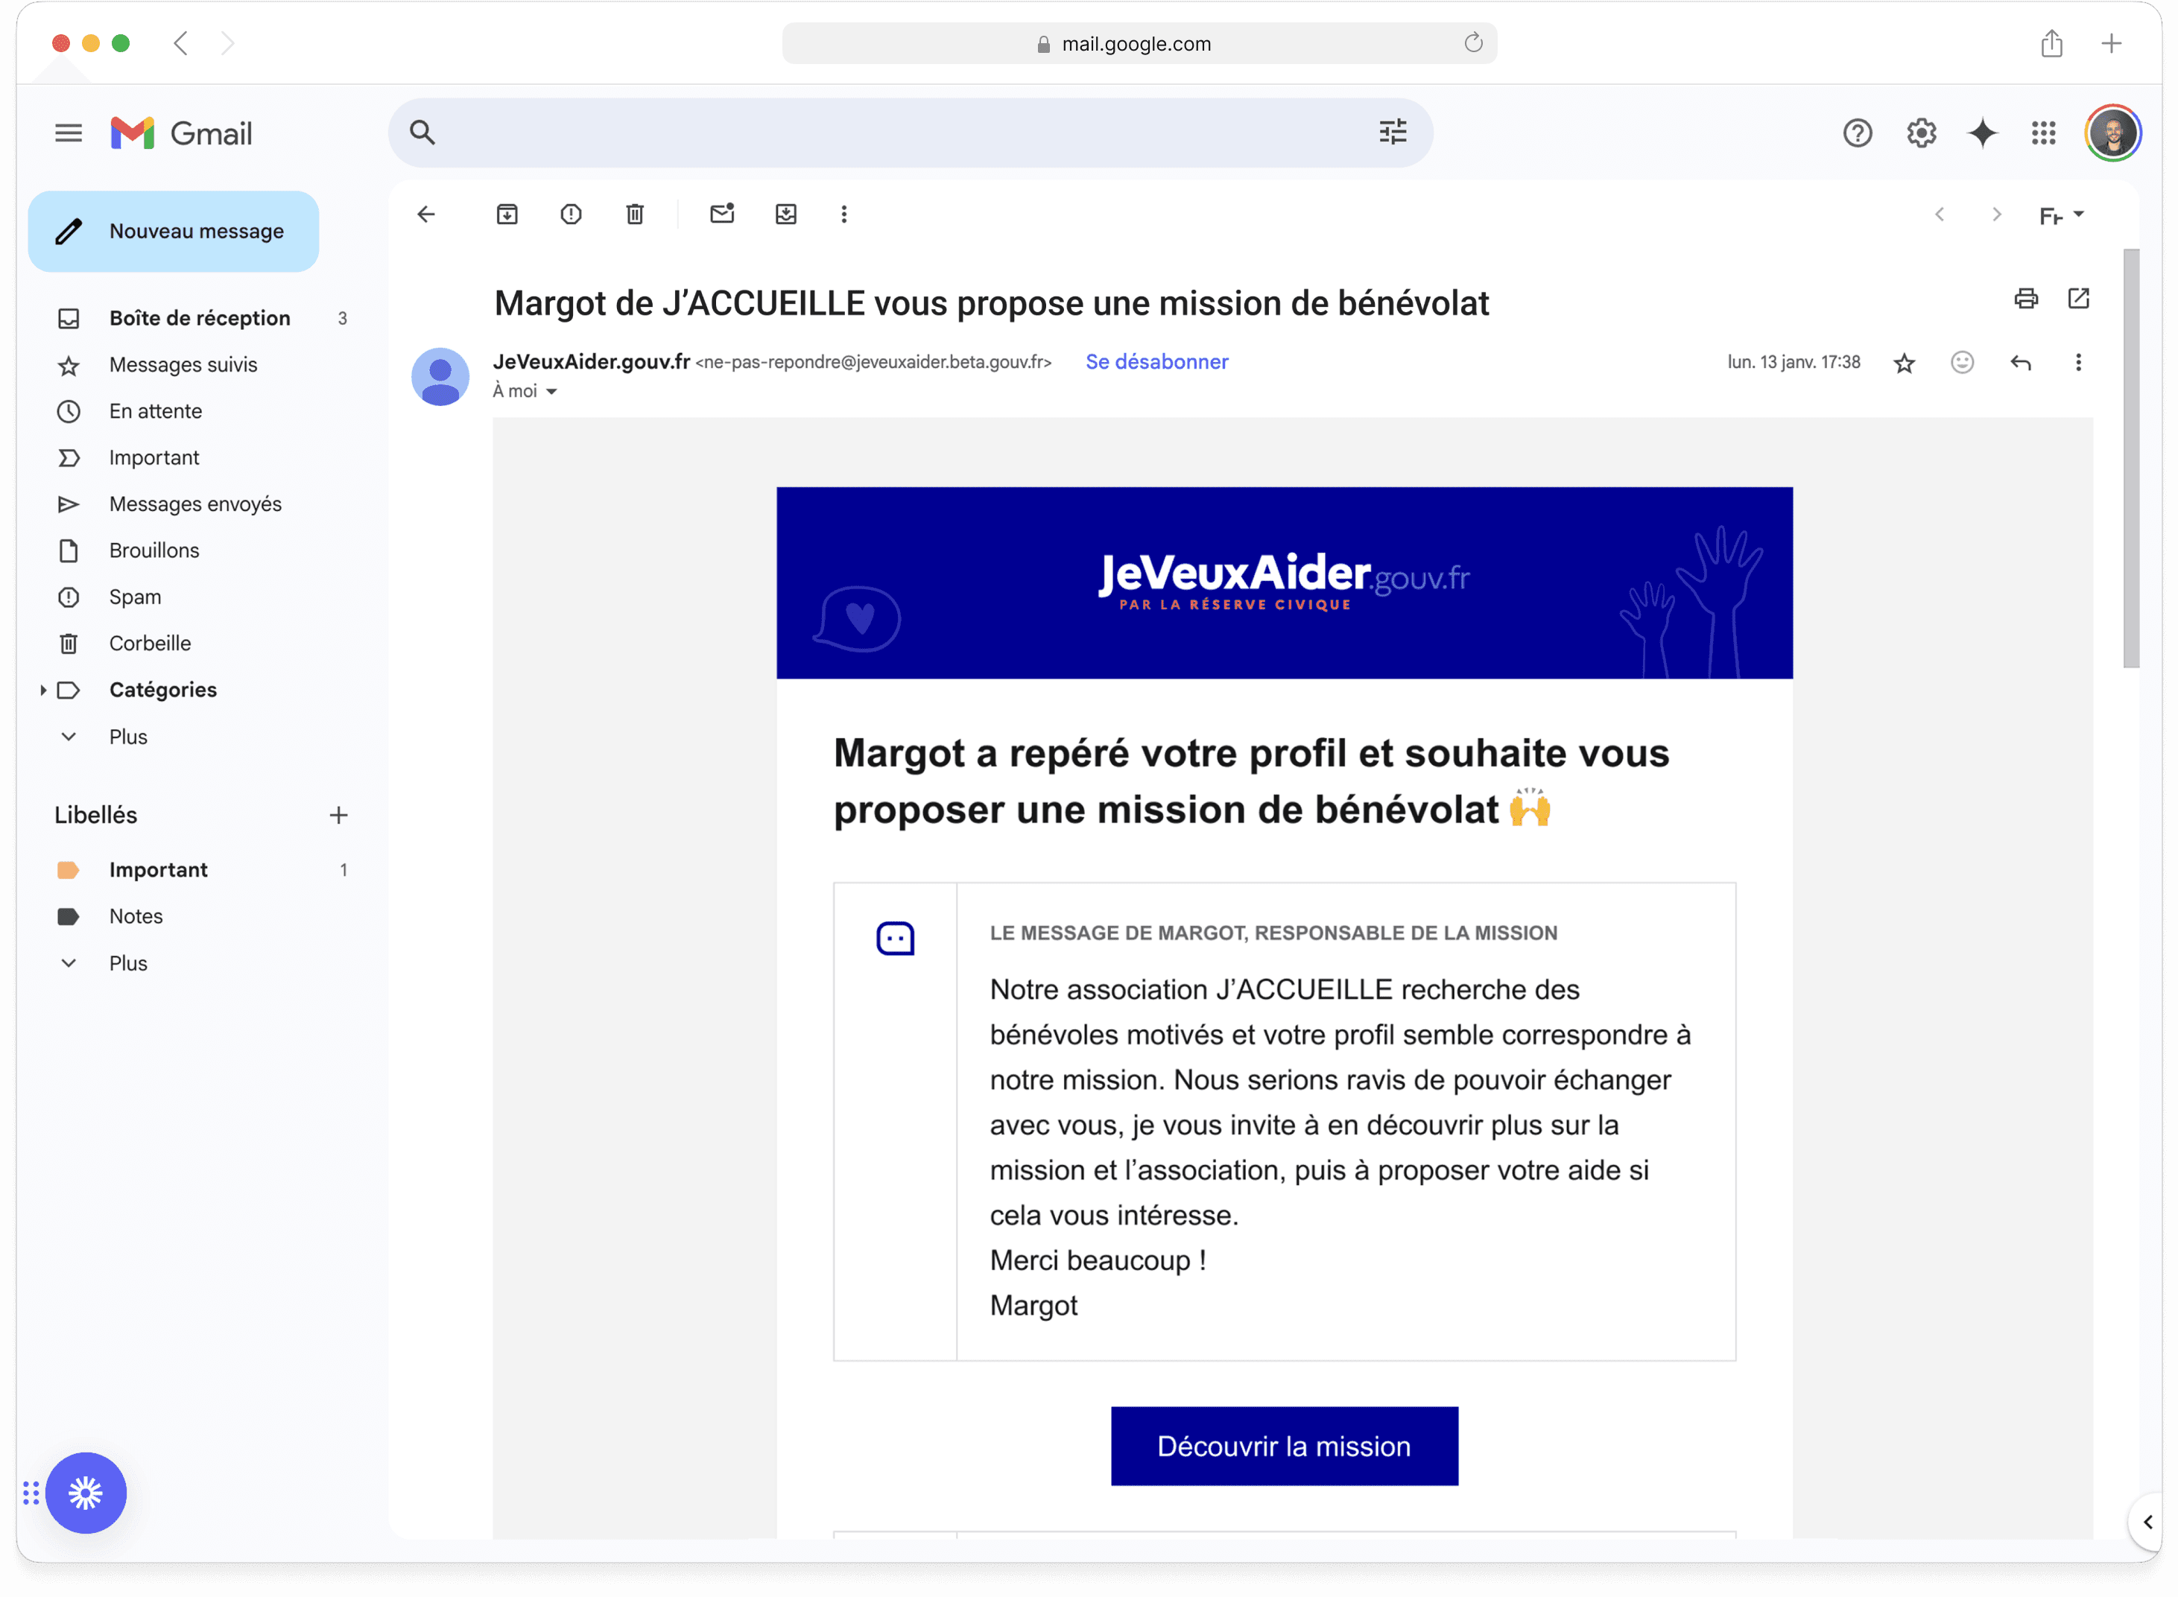Show recipient details next to À moi
The width and height of the screenshot is (2178, 1597).
coord(551,392)
